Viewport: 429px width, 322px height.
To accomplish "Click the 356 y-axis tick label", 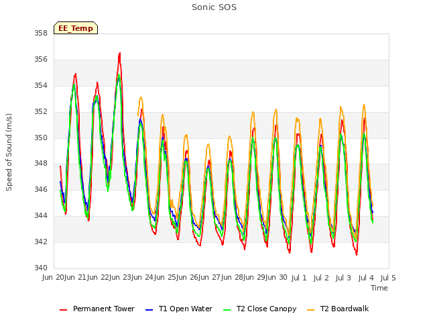I will pyautogui.click(x=41, y=60).
